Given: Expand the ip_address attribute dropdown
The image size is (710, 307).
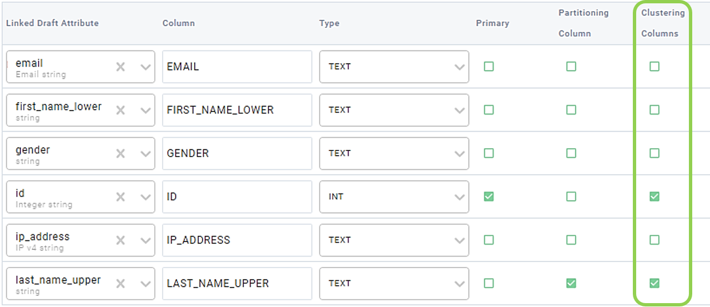Looking at the screenshot, I should pyautogui.click(x=145, y=240).
